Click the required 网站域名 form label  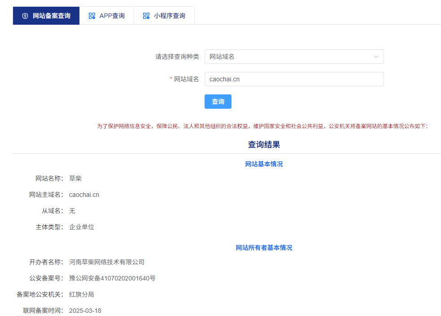point(184,79)
